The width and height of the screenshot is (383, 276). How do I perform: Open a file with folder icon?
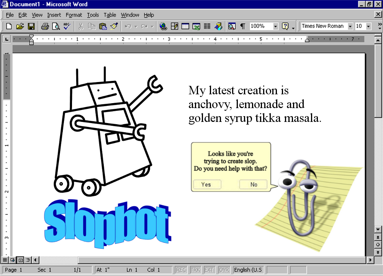20,26
